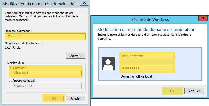
Task: Click the blue heading 'Modification du nom ou du domaine de l'ordinateur'
Action: pos(146,29)
